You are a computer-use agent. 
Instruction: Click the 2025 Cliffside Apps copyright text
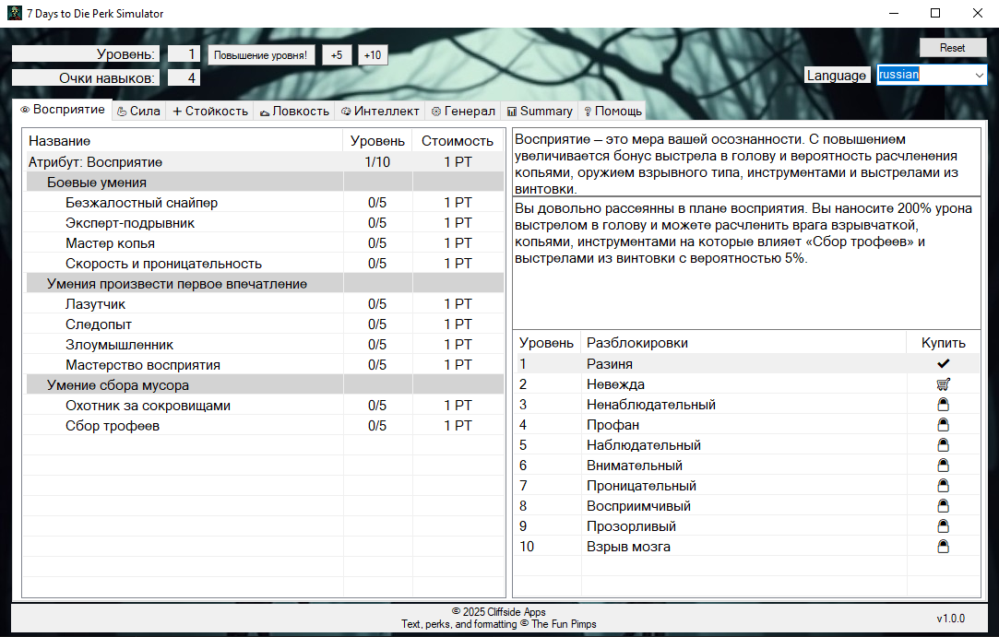[x=499, y=612]
